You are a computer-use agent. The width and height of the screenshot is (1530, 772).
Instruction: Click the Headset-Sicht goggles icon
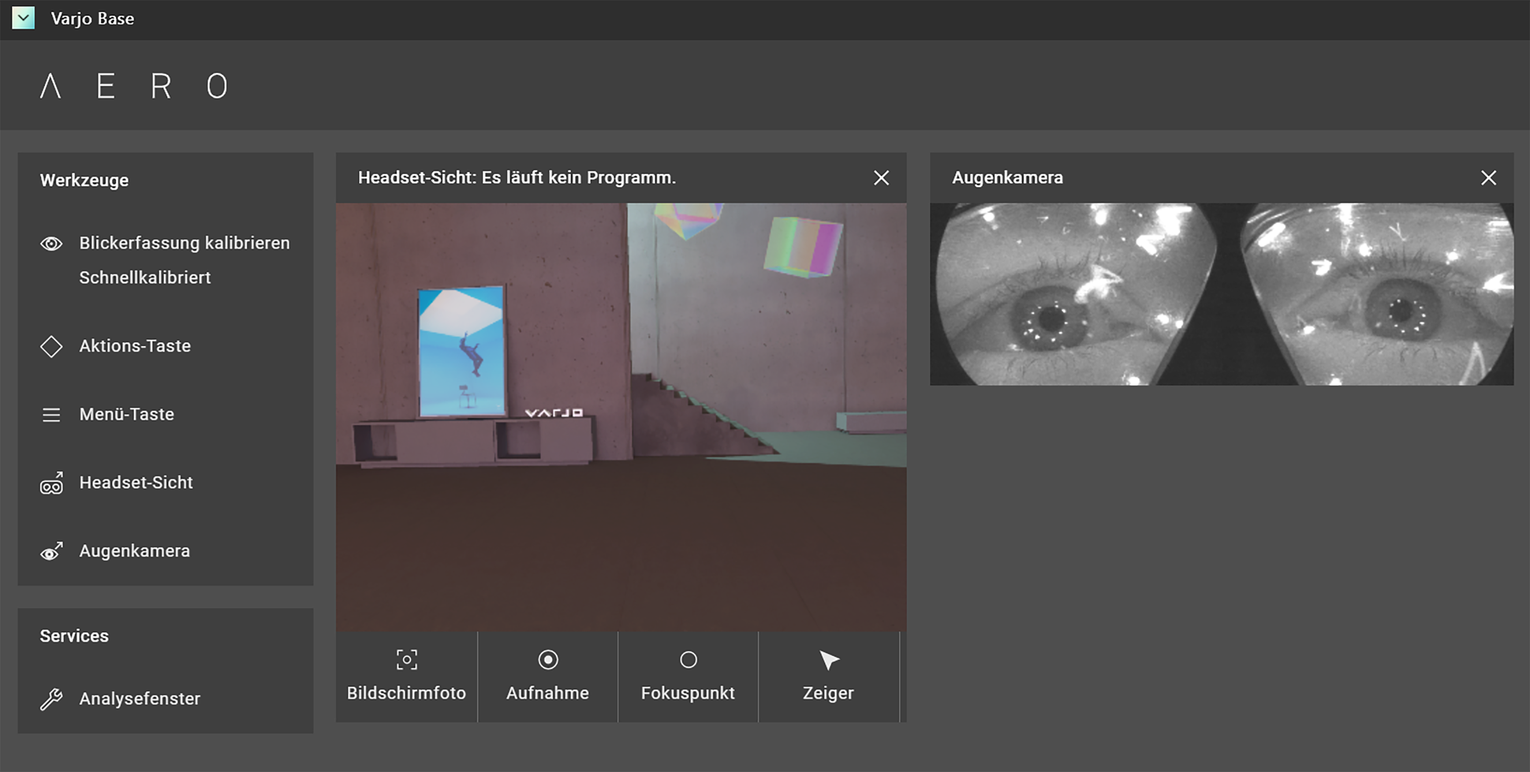[x=51, y=483]
